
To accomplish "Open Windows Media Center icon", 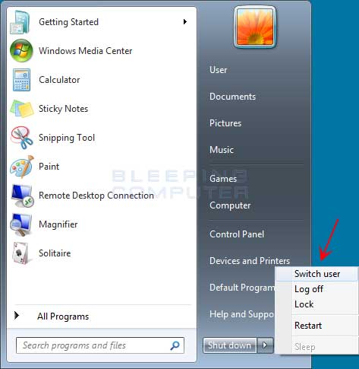I will click(21, 51).
